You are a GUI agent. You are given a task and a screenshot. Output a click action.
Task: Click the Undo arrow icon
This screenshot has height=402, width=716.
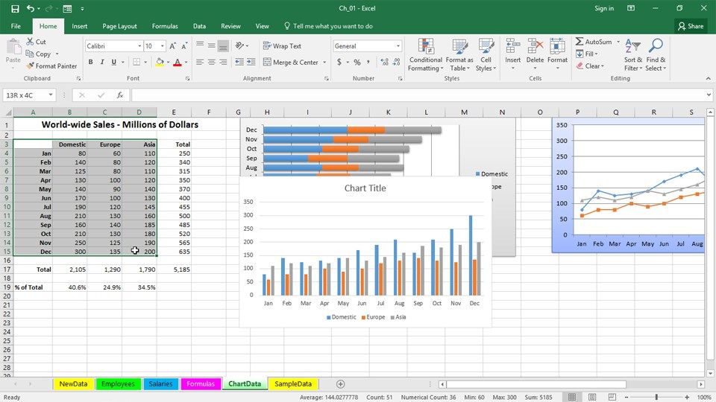[x=30, y=8]
